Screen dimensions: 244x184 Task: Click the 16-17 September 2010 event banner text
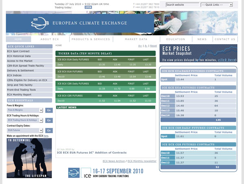tap(118, 171)
